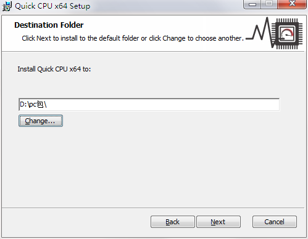Screen dimensions: 308x239
Task: Click the Quick CPU chip logo
Action: 287,34
